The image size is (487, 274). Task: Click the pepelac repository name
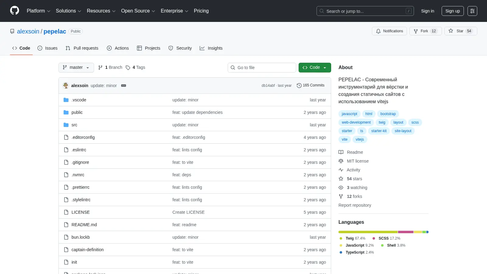click(55, 31)
